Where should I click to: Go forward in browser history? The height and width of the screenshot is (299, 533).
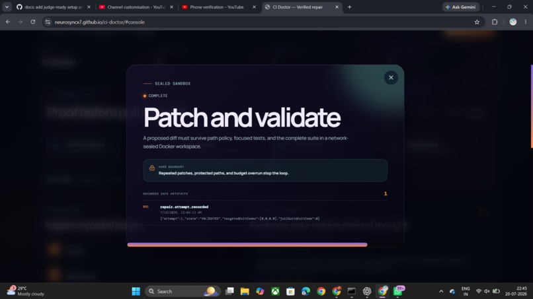click(x=20, y=22)
